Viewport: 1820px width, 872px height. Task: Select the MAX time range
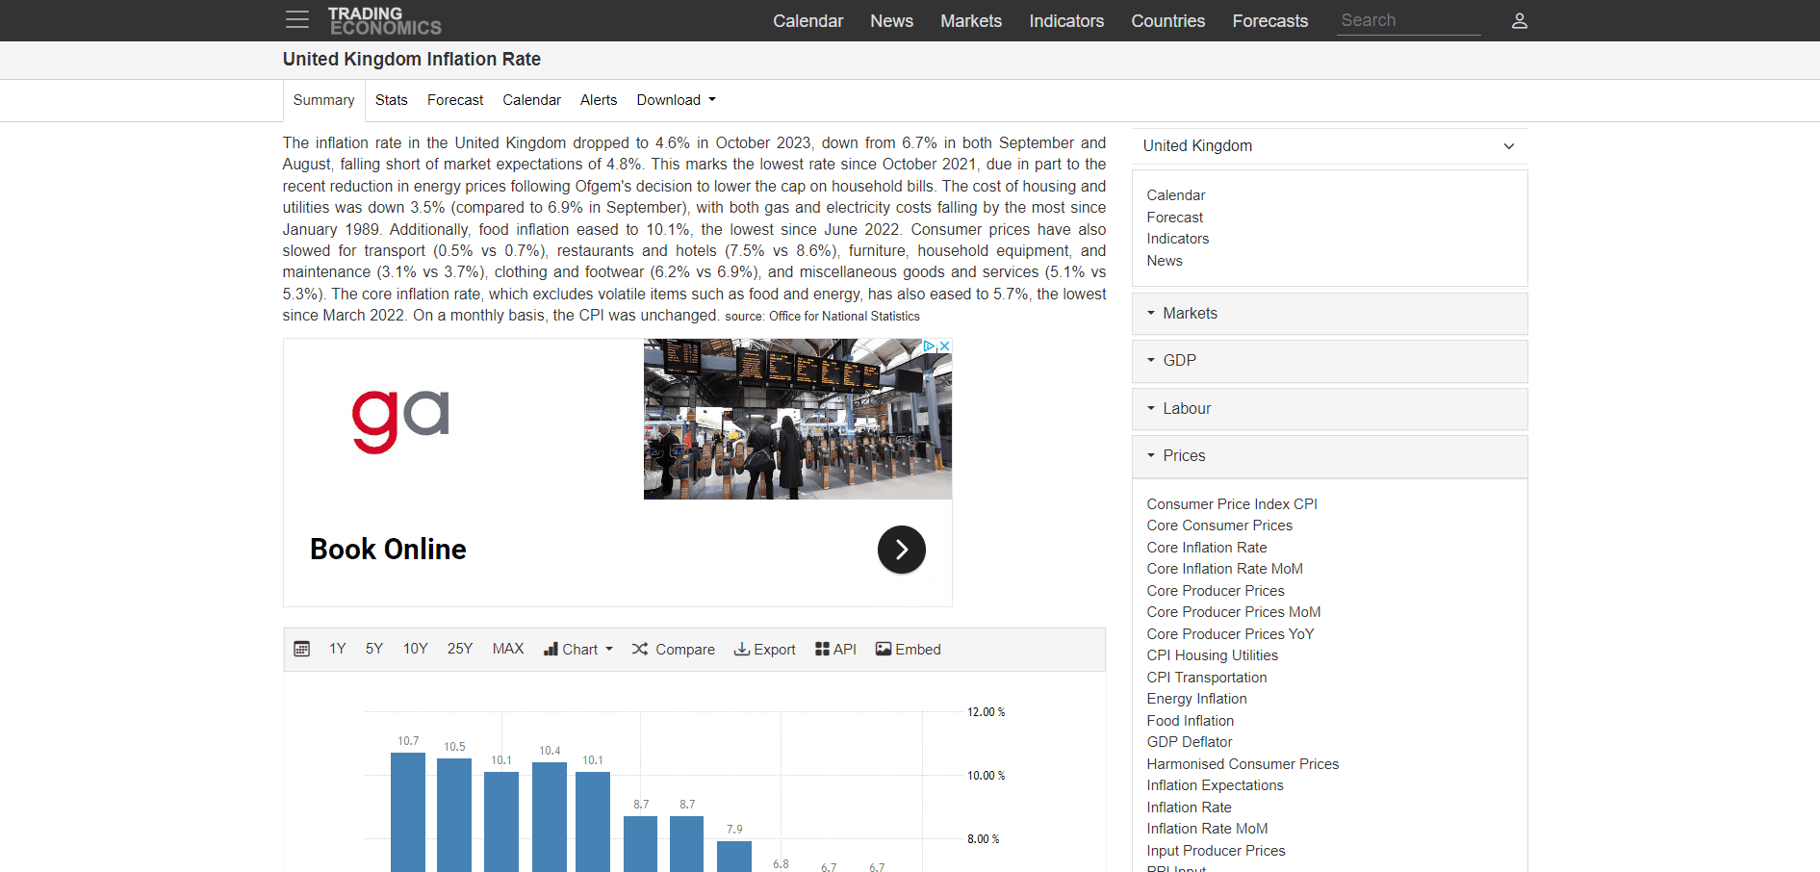pyautogui.click(x=507, y=650)
